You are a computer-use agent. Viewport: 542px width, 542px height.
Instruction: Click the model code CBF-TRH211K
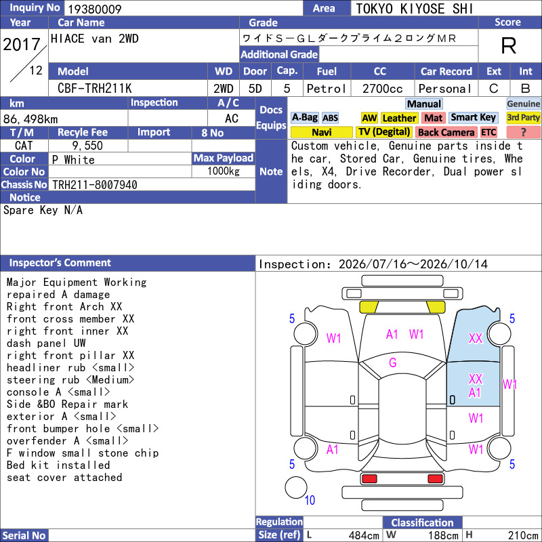[x=94, y=89]
